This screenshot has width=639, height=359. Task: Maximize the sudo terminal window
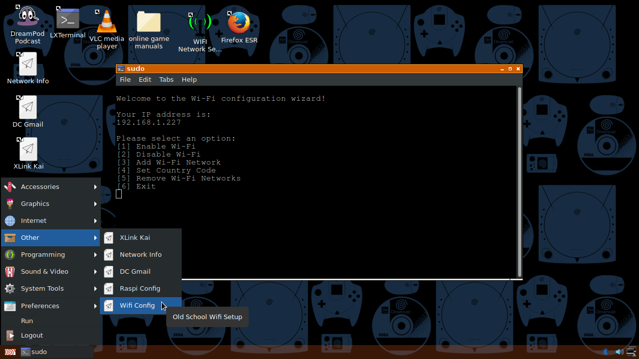(510, 69)
